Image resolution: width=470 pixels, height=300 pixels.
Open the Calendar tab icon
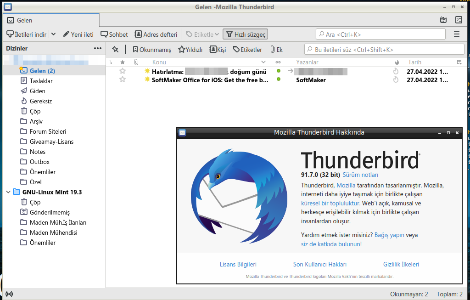[443, 20]
